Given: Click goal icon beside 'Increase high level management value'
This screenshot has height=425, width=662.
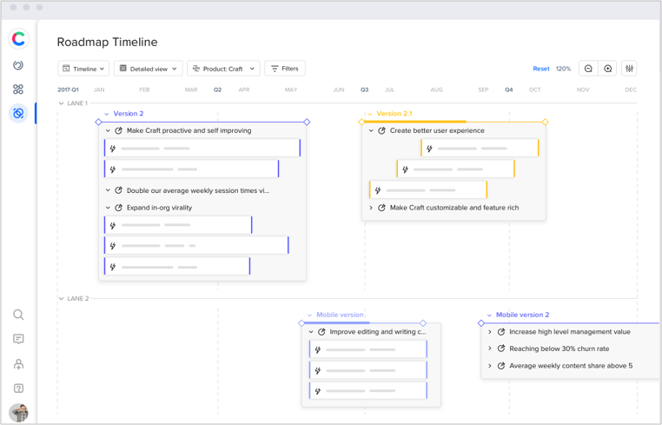Looking at the screenshot, I should pyautogui.click(x=501, y=332).
